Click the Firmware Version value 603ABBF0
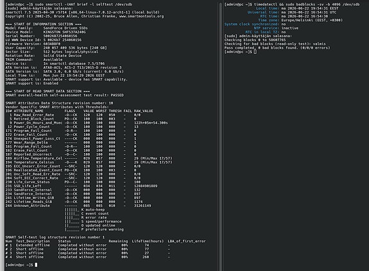Viewport: 369px width, 271px height. tap(52, 44)
